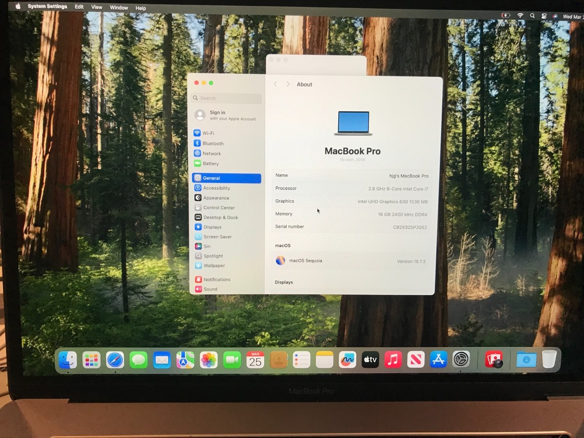Open Calendar from the Dock
Image resolution: width=584 pixels, height=438 pixels.
pos(255,360)
